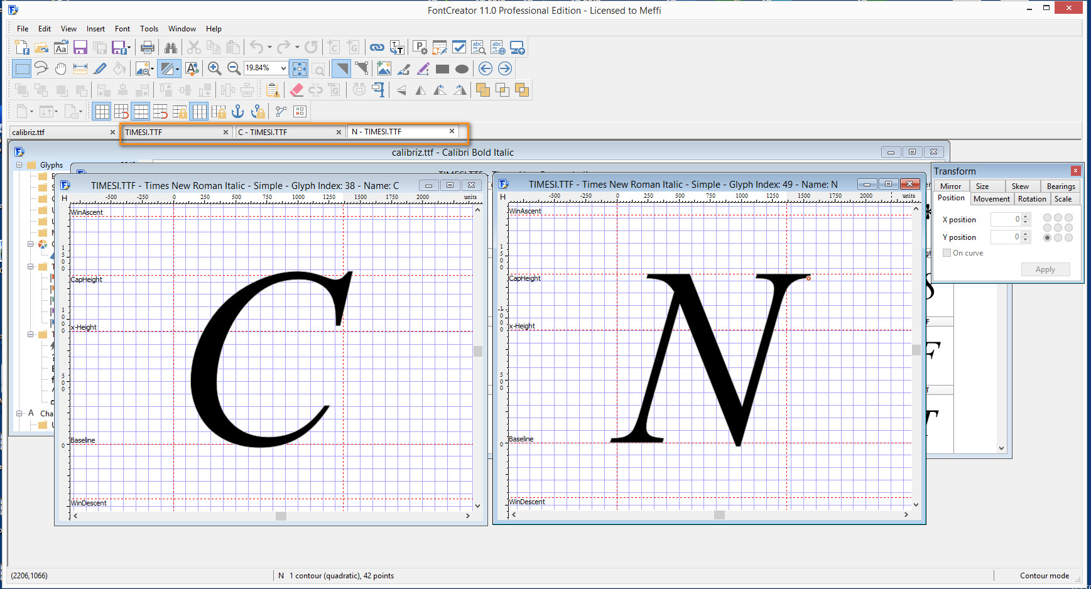Select the rectangle selection tool
The width and height of the screenshot is (1091, 589).
pos(22,68)
